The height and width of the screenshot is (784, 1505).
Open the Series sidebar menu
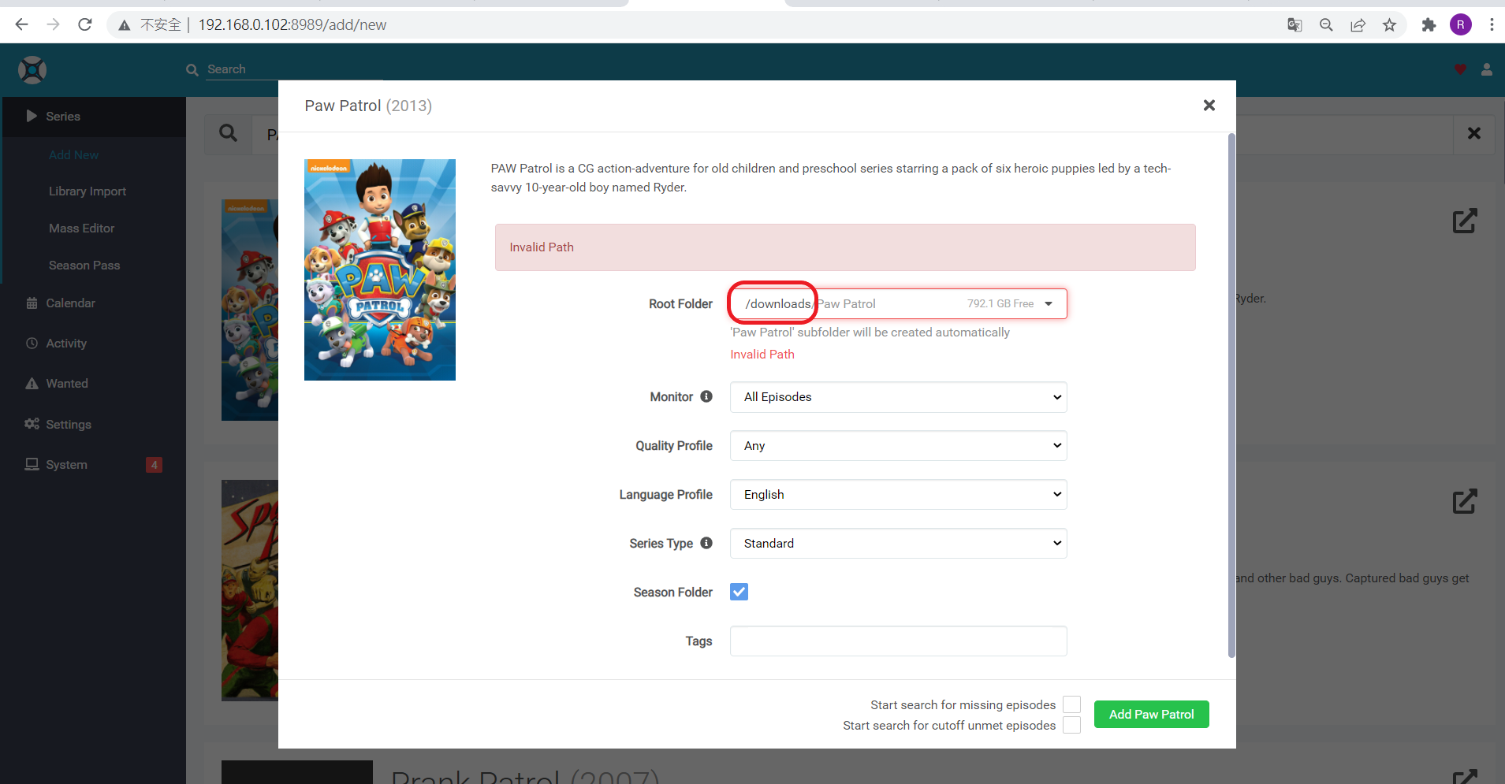tap(95, 117)
